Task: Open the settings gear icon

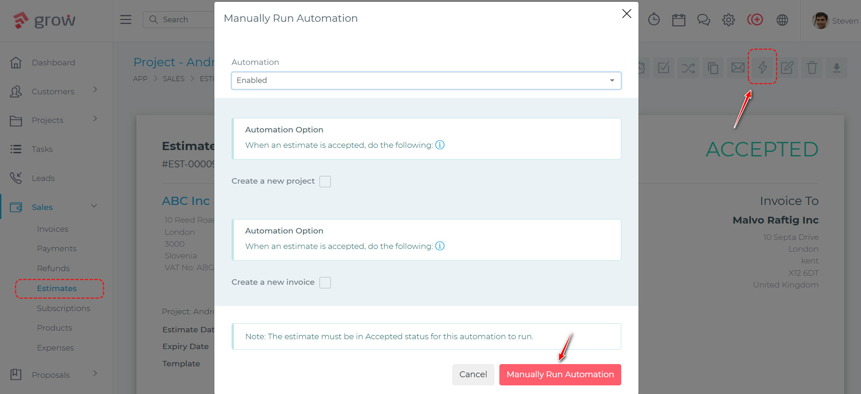Action: [728, 20]
